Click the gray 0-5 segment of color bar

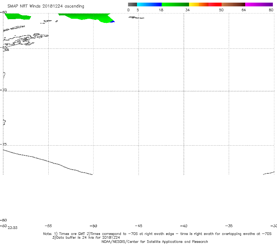132,5
